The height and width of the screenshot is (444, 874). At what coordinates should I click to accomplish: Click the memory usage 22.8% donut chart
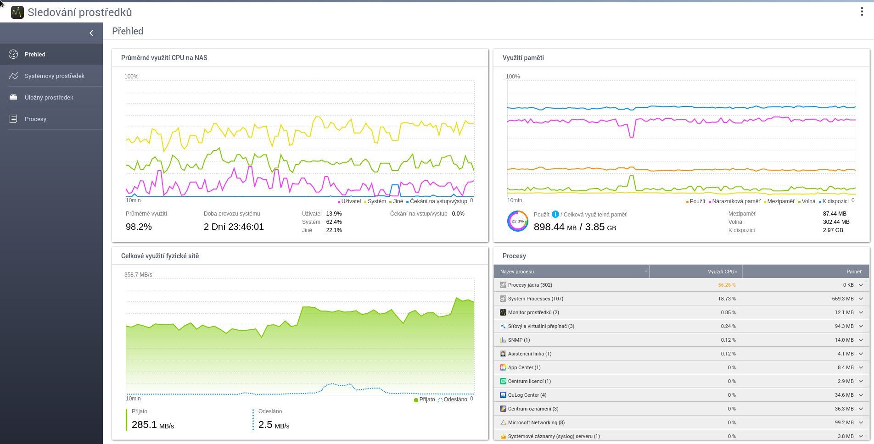tap(518, 221)
